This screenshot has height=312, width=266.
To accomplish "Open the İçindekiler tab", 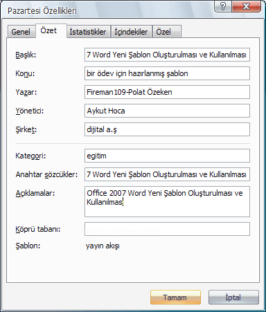I will 132,32.
